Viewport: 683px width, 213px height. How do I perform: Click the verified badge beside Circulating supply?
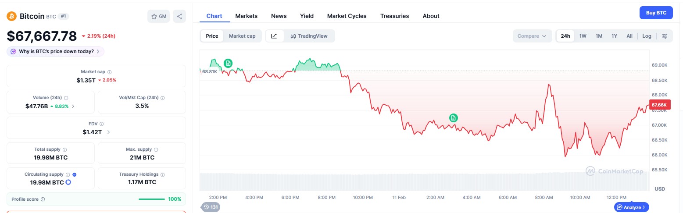point(74,174)
